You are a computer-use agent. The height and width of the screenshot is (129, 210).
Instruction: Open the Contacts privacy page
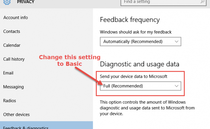(12, 31)
